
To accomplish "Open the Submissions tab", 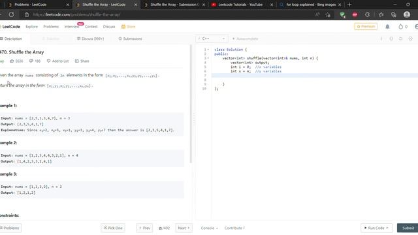I will (x=131, y=39).
